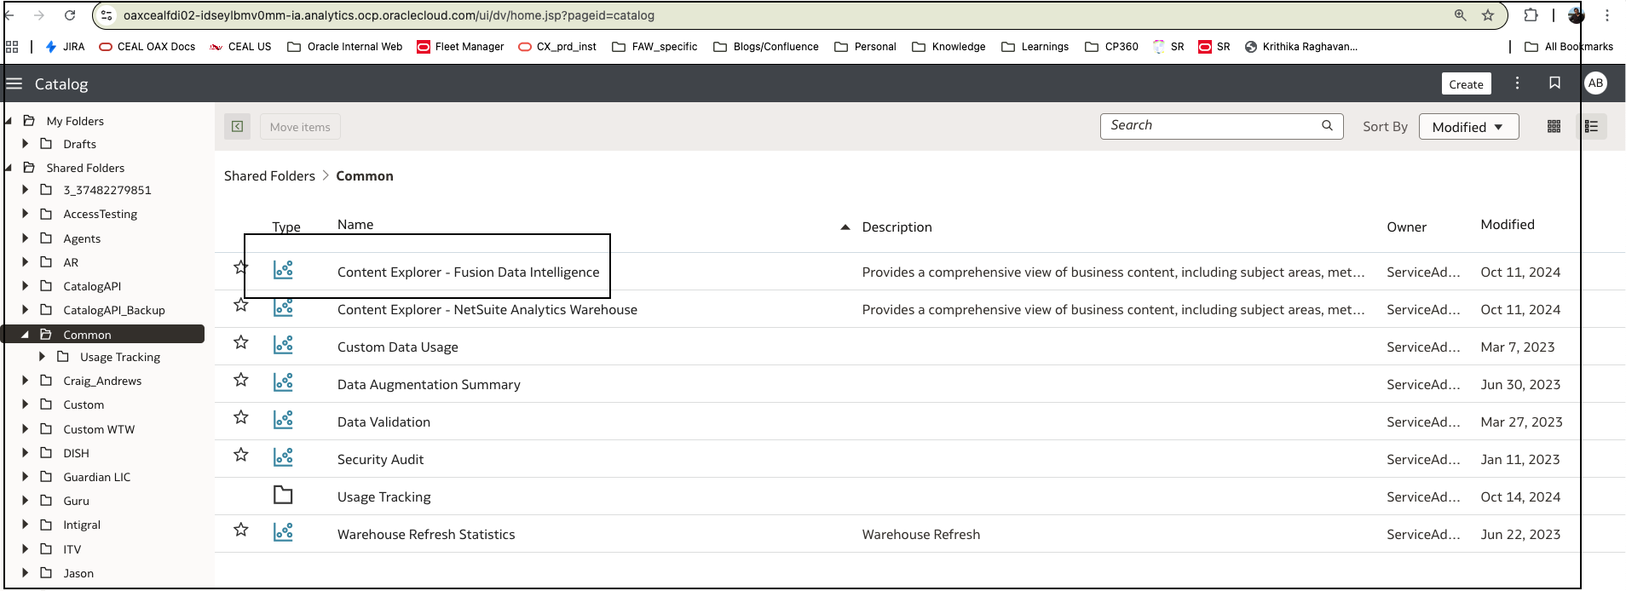Click the Create button
The image size is (1626, 591).
point(1466,83)
